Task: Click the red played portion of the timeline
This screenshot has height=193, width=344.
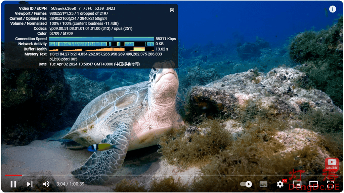Action: 13,175
